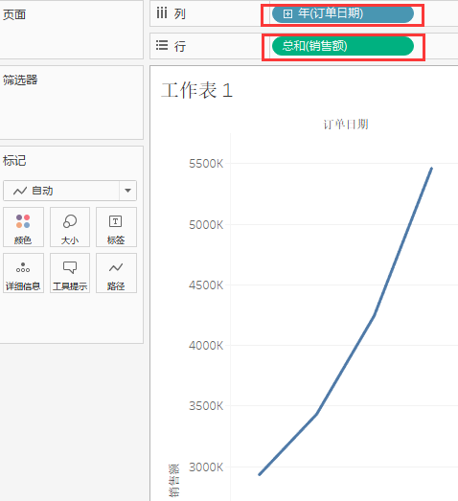Click the 筛选器 filters shelf heading
The image size is (458, 501).
20,80
